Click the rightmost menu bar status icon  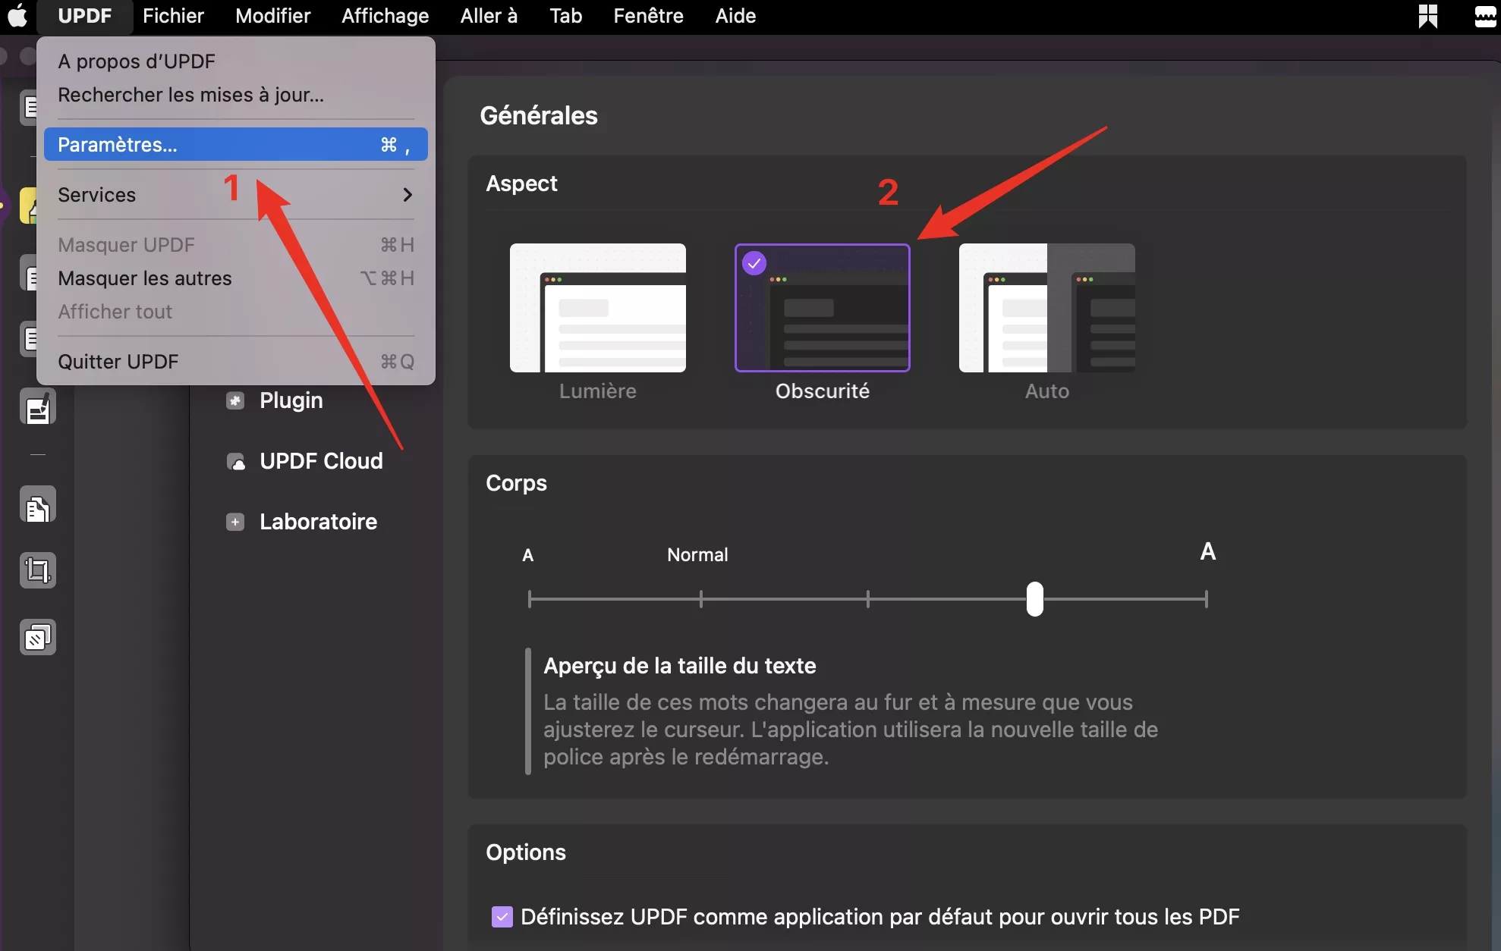click(1485, 16)
